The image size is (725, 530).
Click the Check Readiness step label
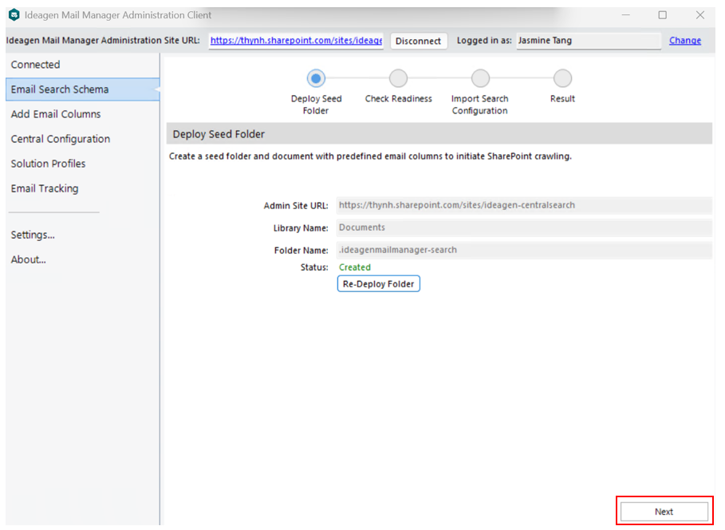[398, 99]
